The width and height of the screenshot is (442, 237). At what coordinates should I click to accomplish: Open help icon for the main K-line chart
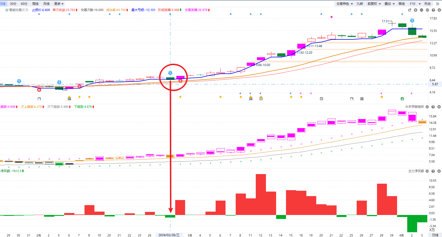click(x=433, y=10)
